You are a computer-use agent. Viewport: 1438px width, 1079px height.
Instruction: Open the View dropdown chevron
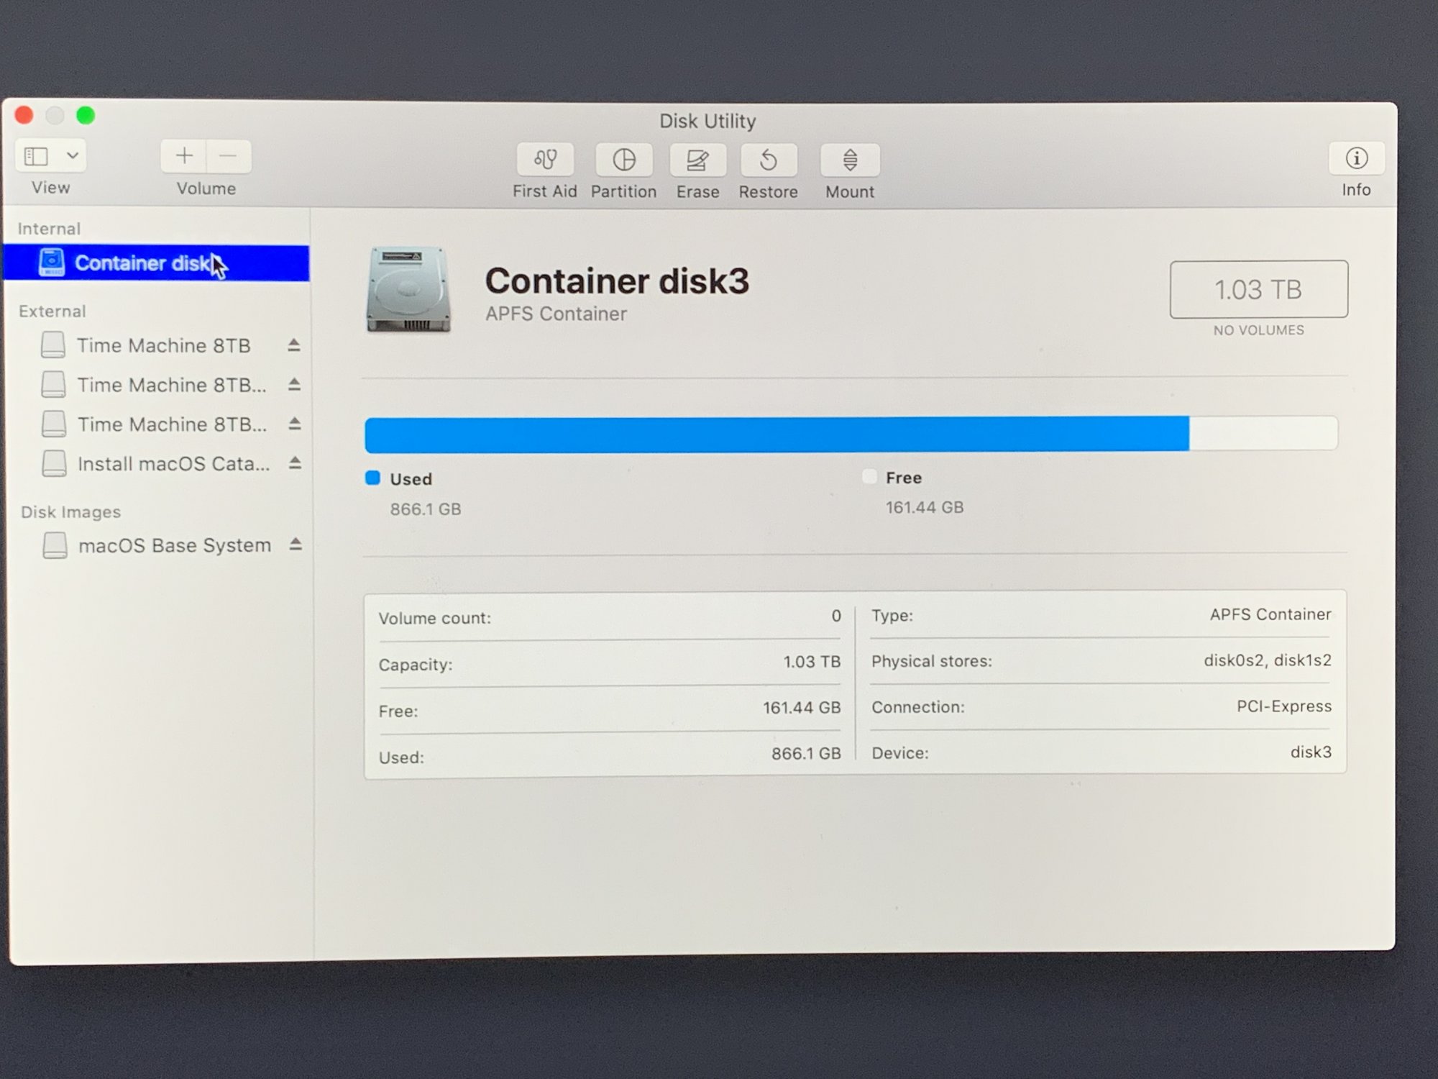72,155
